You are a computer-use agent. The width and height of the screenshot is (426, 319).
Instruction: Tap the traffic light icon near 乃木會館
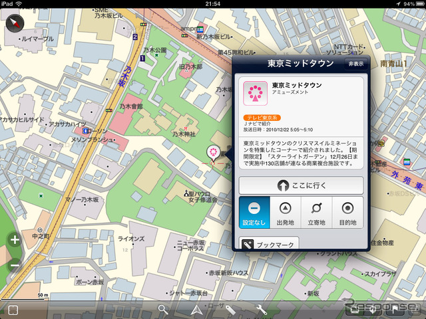[109, 110]
